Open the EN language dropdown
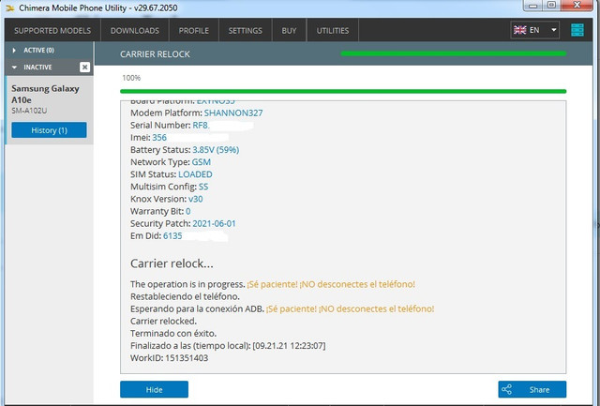 coord(535,30)
